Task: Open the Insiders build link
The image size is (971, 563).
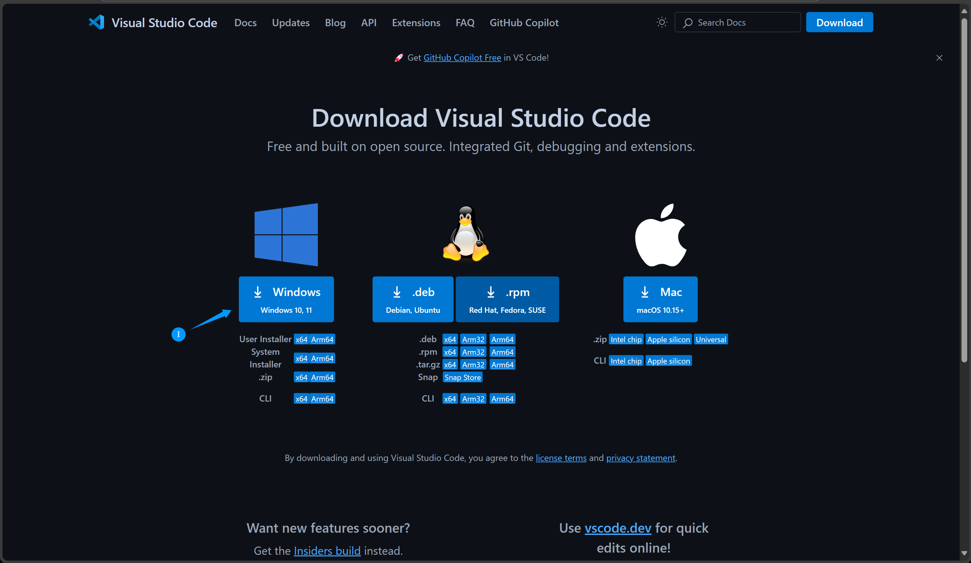Action: [x=327, y=551]
